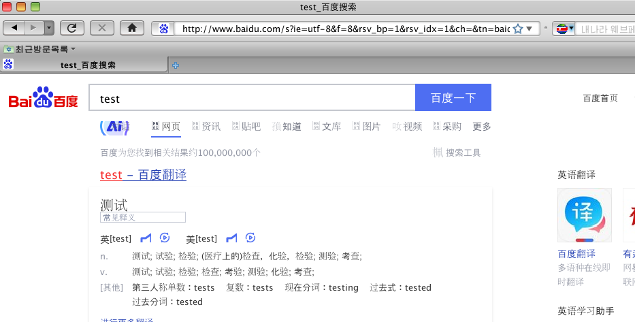The image size is (635, 322).
Task: Open the 更多 menu
Action: 481,127
